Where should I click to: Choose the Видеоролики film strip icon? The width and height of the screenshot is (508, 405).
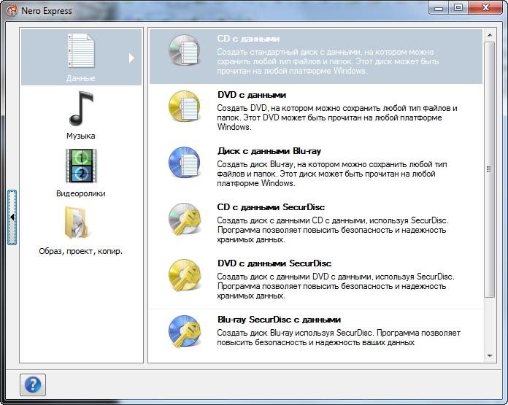pos(81,166)
